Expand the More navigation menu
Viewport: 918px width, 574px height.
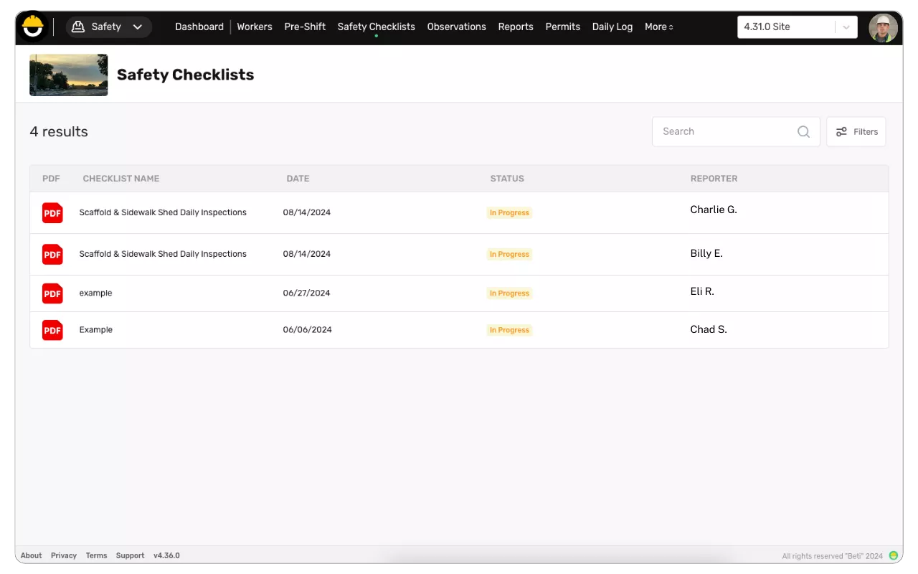coord(658,27)
